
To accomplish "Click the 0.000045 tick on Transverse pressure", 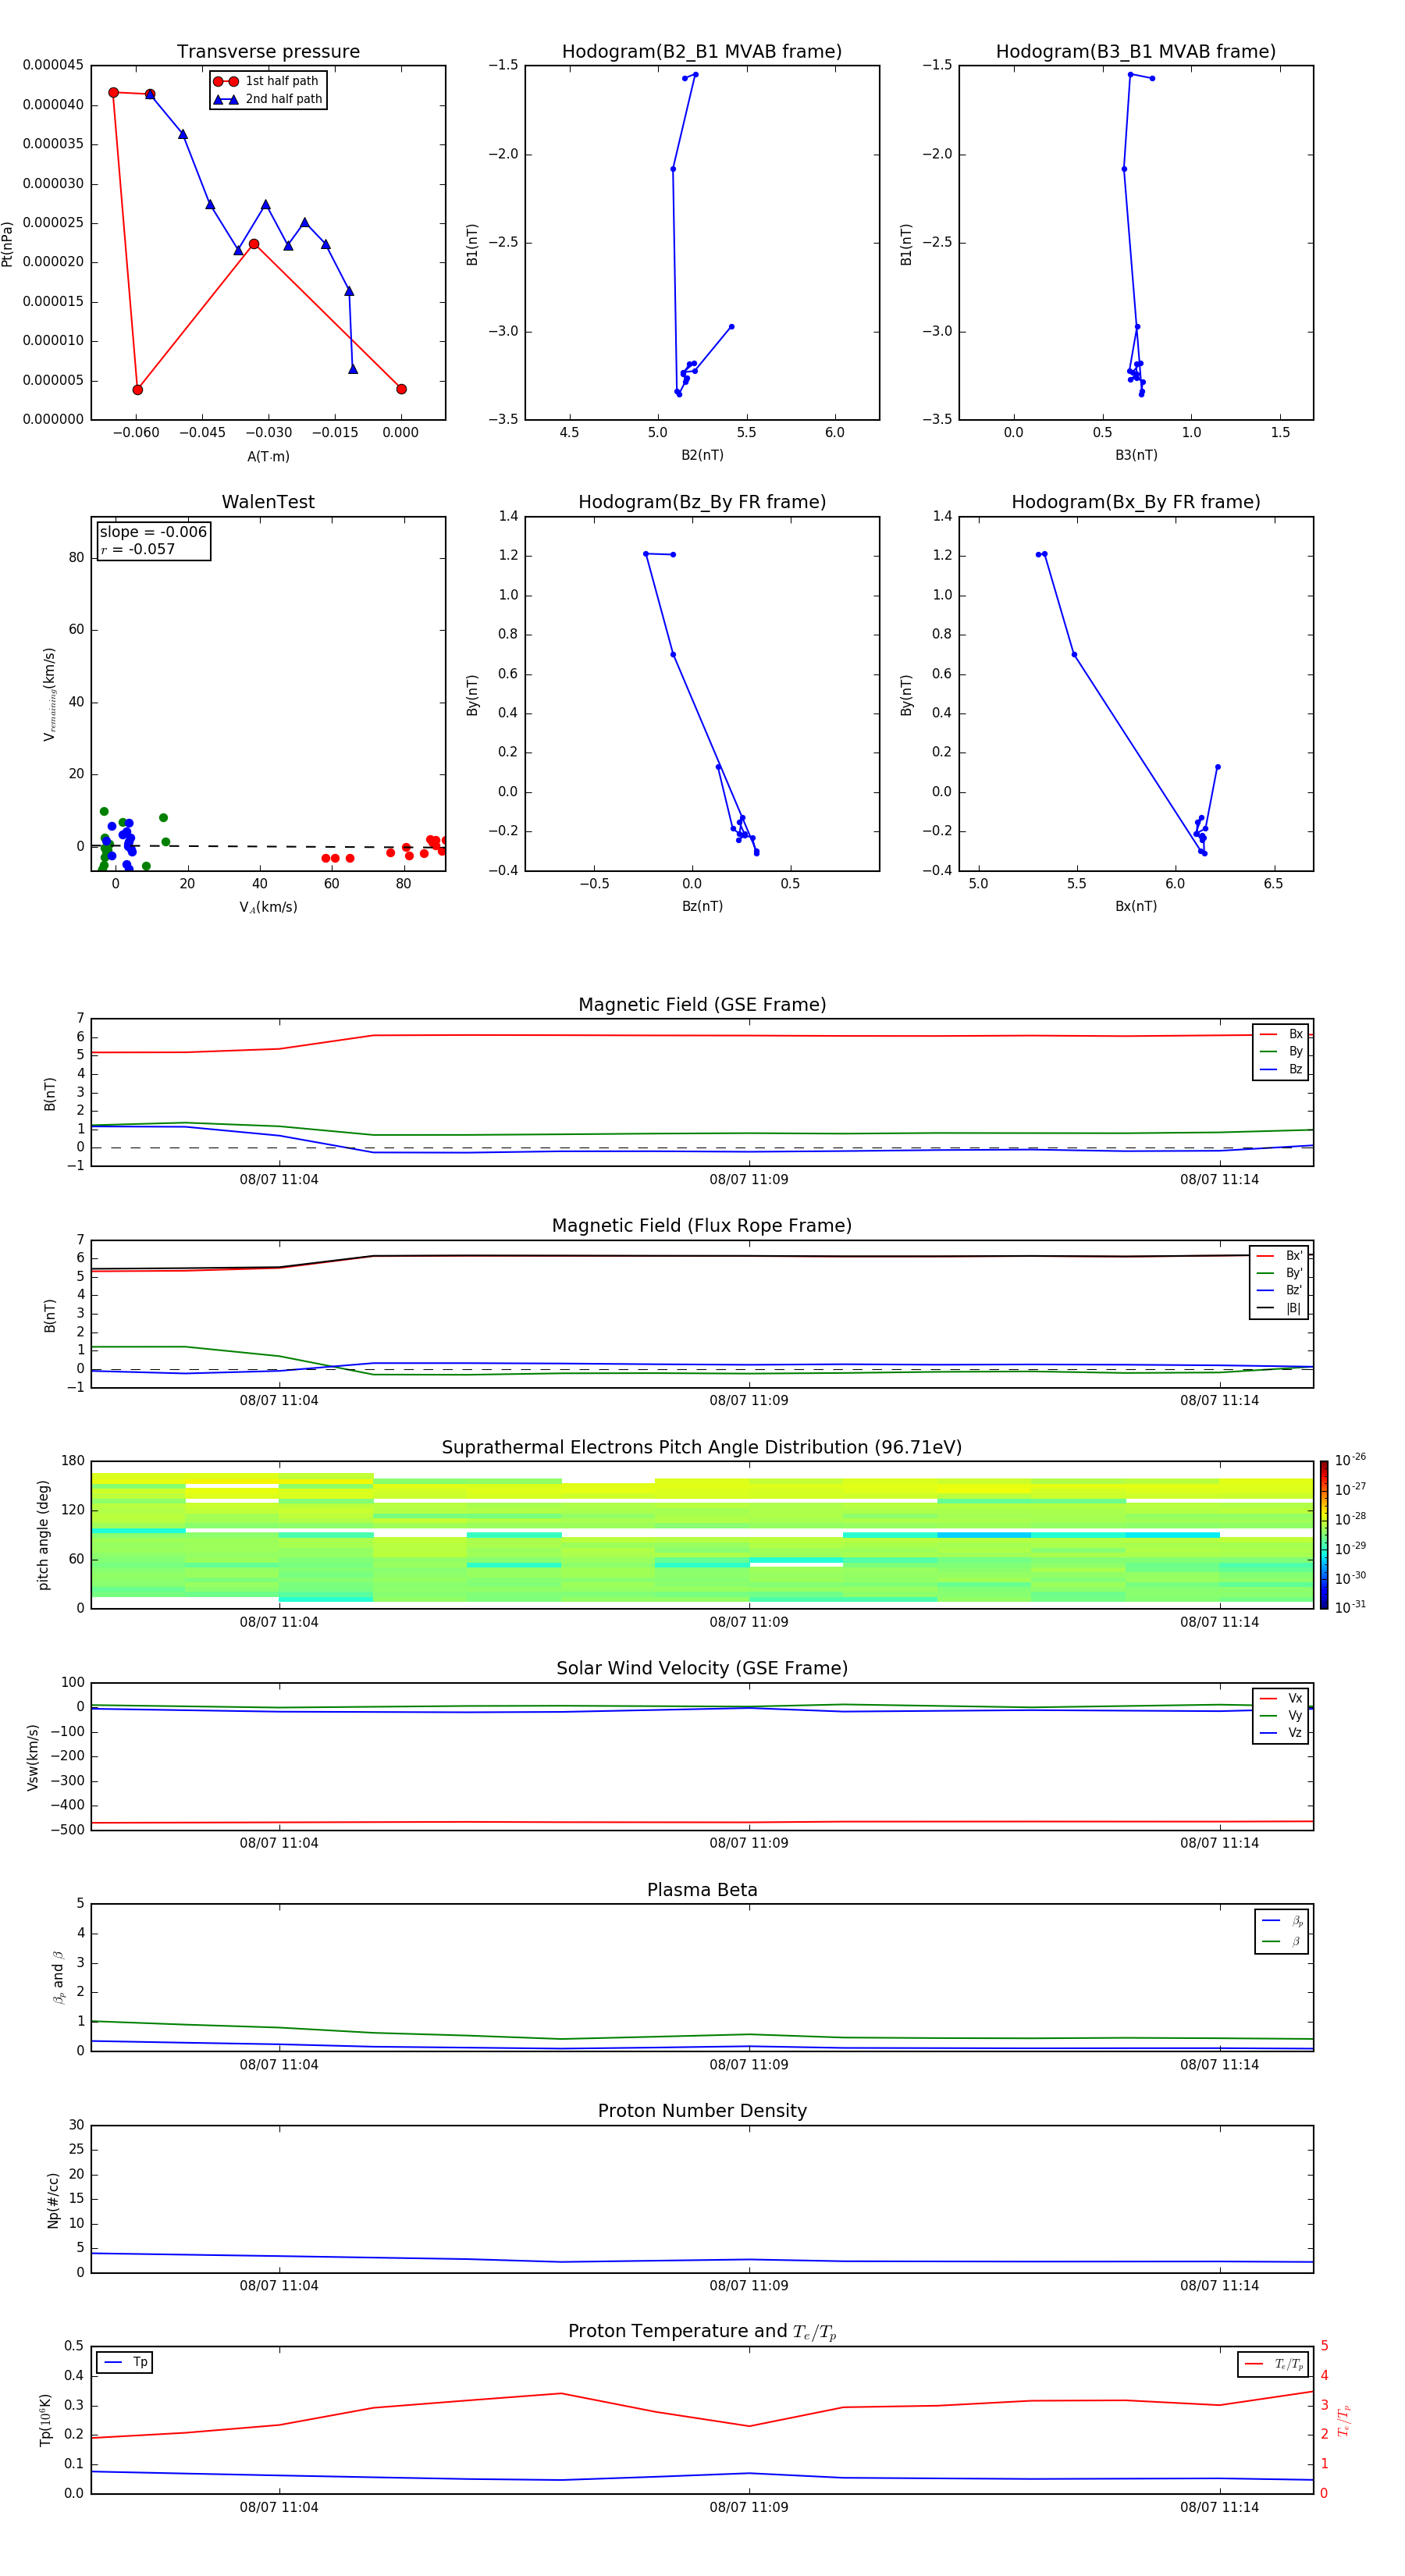I will click(x=53, y=65).
